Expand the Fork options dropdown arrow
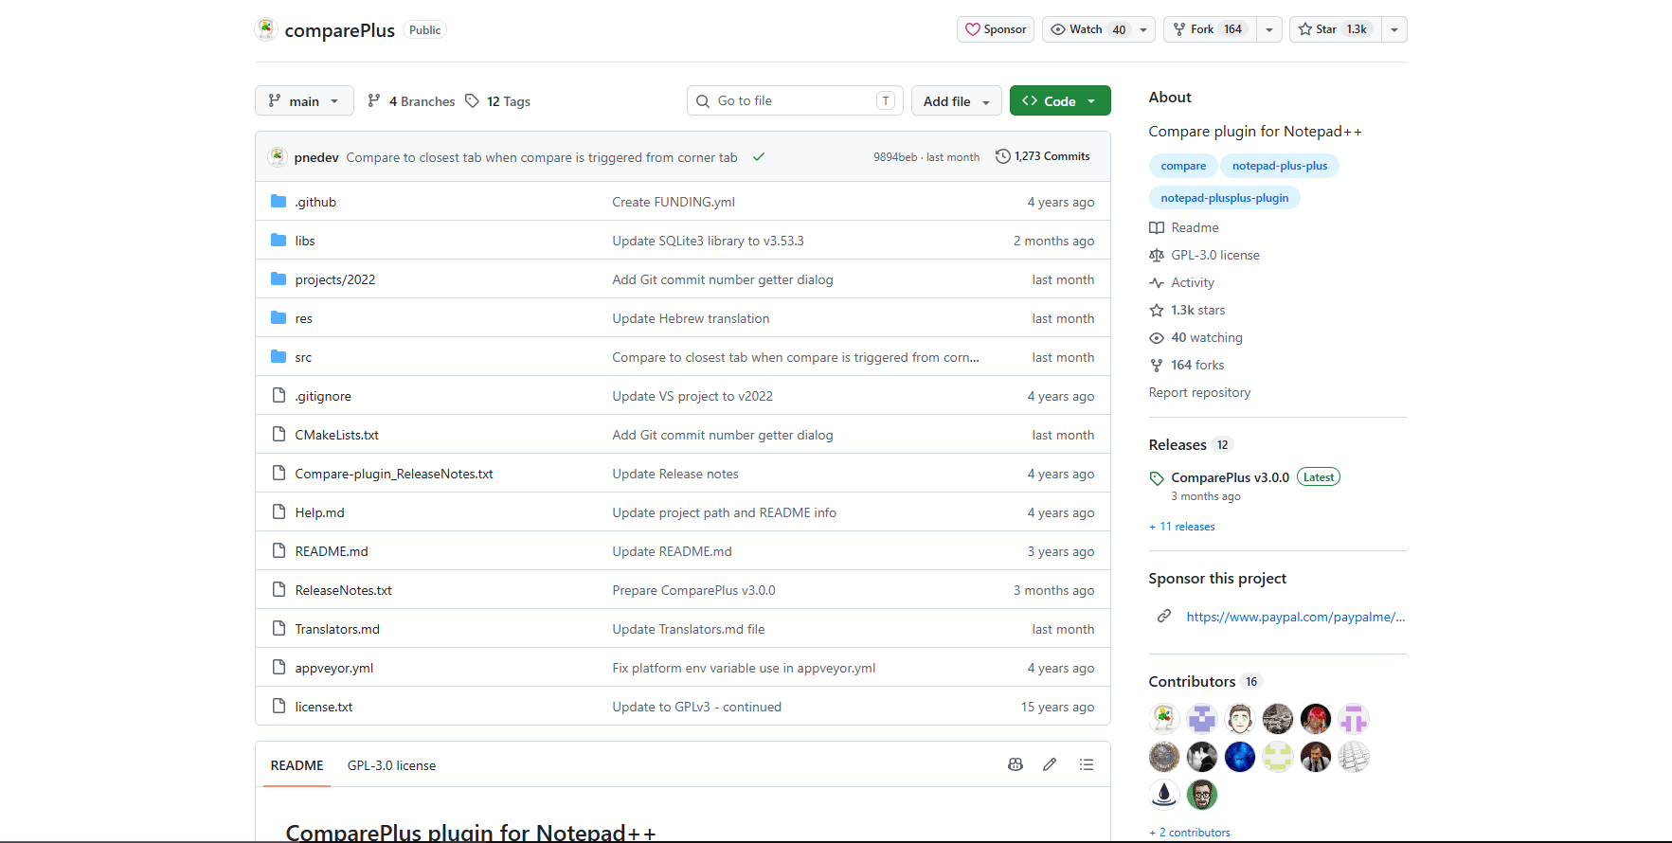The height and width of the screenshot is (843, 1672). click(1269, 29)
